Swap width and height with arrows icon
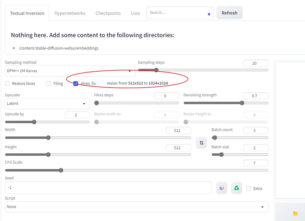Image resolution: width=305 pixels, height=221 pixels. (x=201, y=143)
